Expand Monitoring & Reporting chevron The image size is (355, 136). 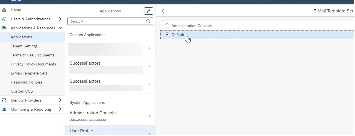coord(60,109)
